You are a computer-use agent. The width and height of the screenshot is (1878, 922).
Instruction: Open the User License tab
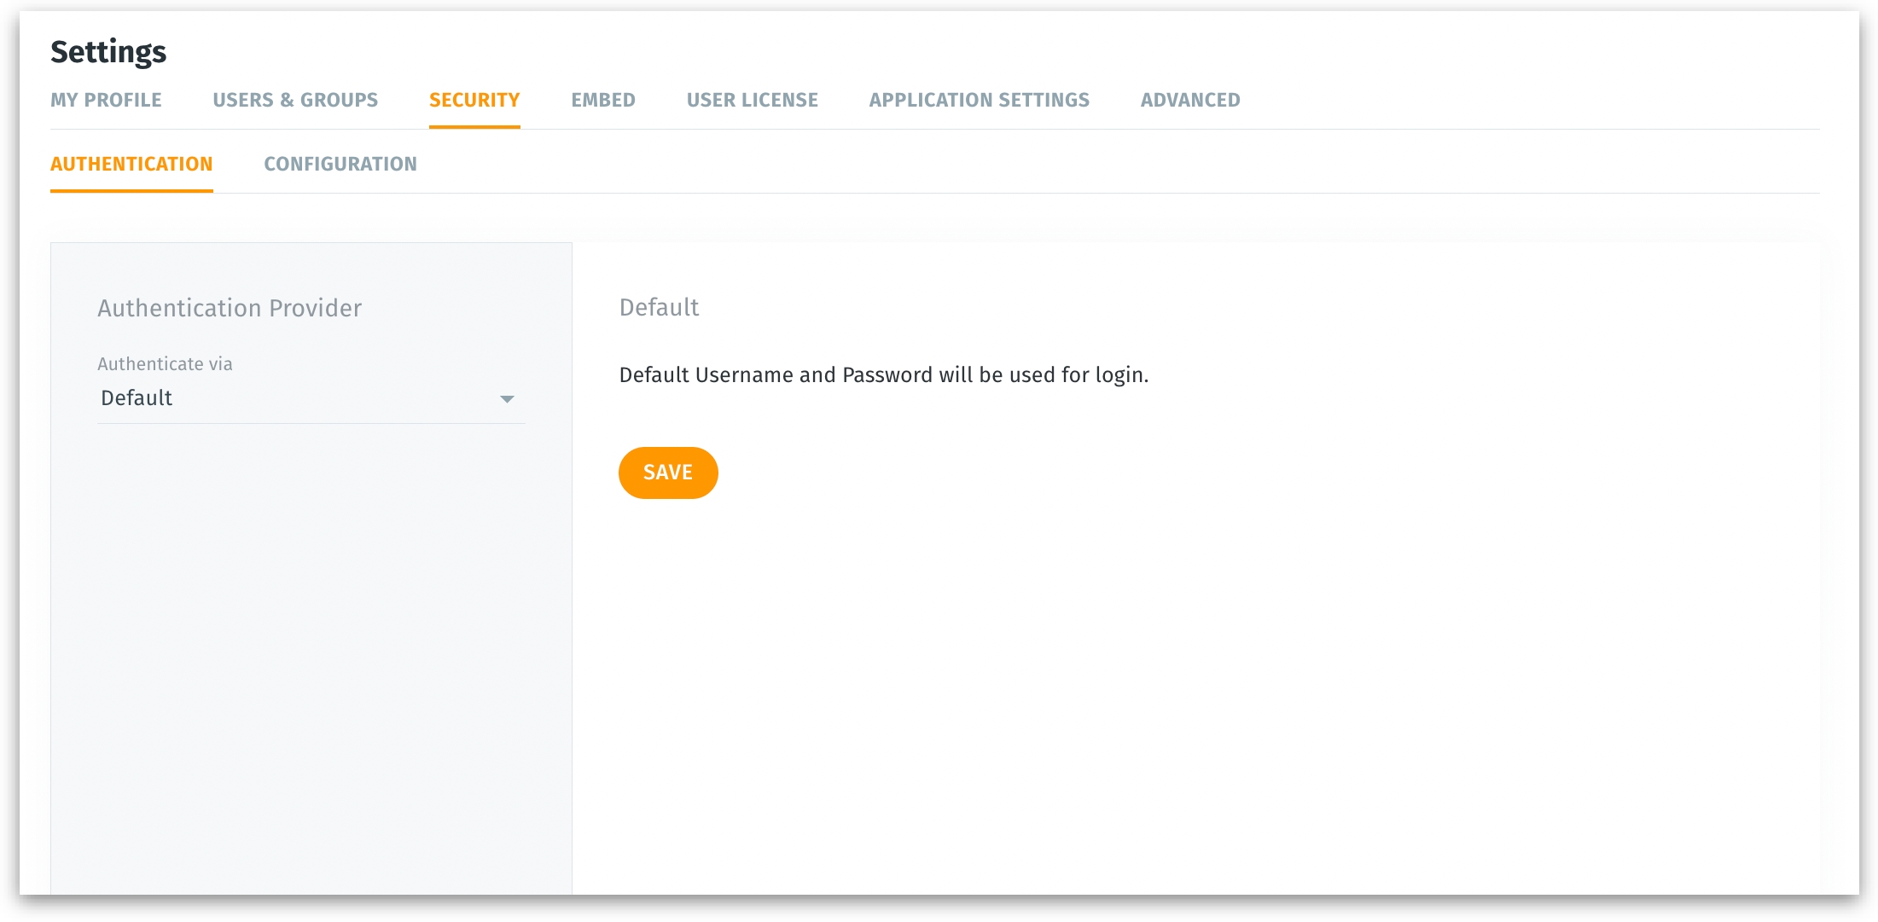pos(752,100)
